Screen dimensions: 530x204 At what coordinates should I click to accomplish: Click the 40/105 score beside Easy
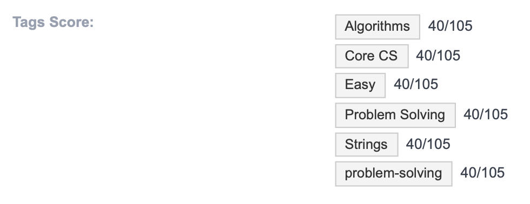point(416,84)
